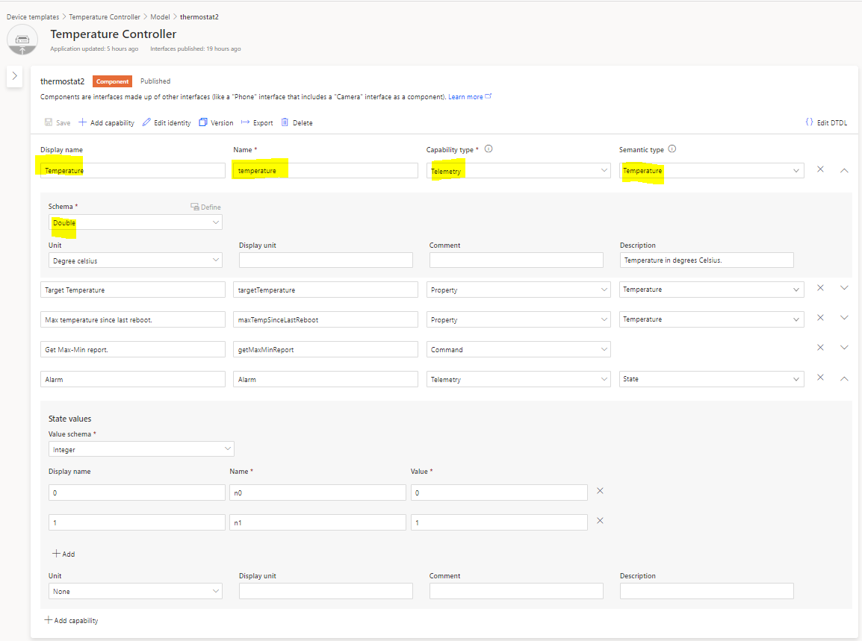The height and width of the screenshot is (641, 862).
Task: Collapse the temperature capability details
Action: click(x=844, y=170)
